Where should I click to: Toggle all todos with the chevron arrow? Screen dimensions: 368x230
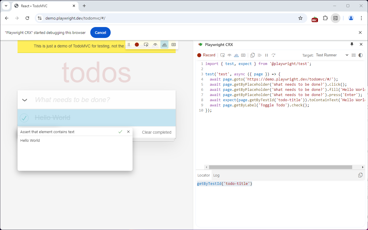pos(25,100)
